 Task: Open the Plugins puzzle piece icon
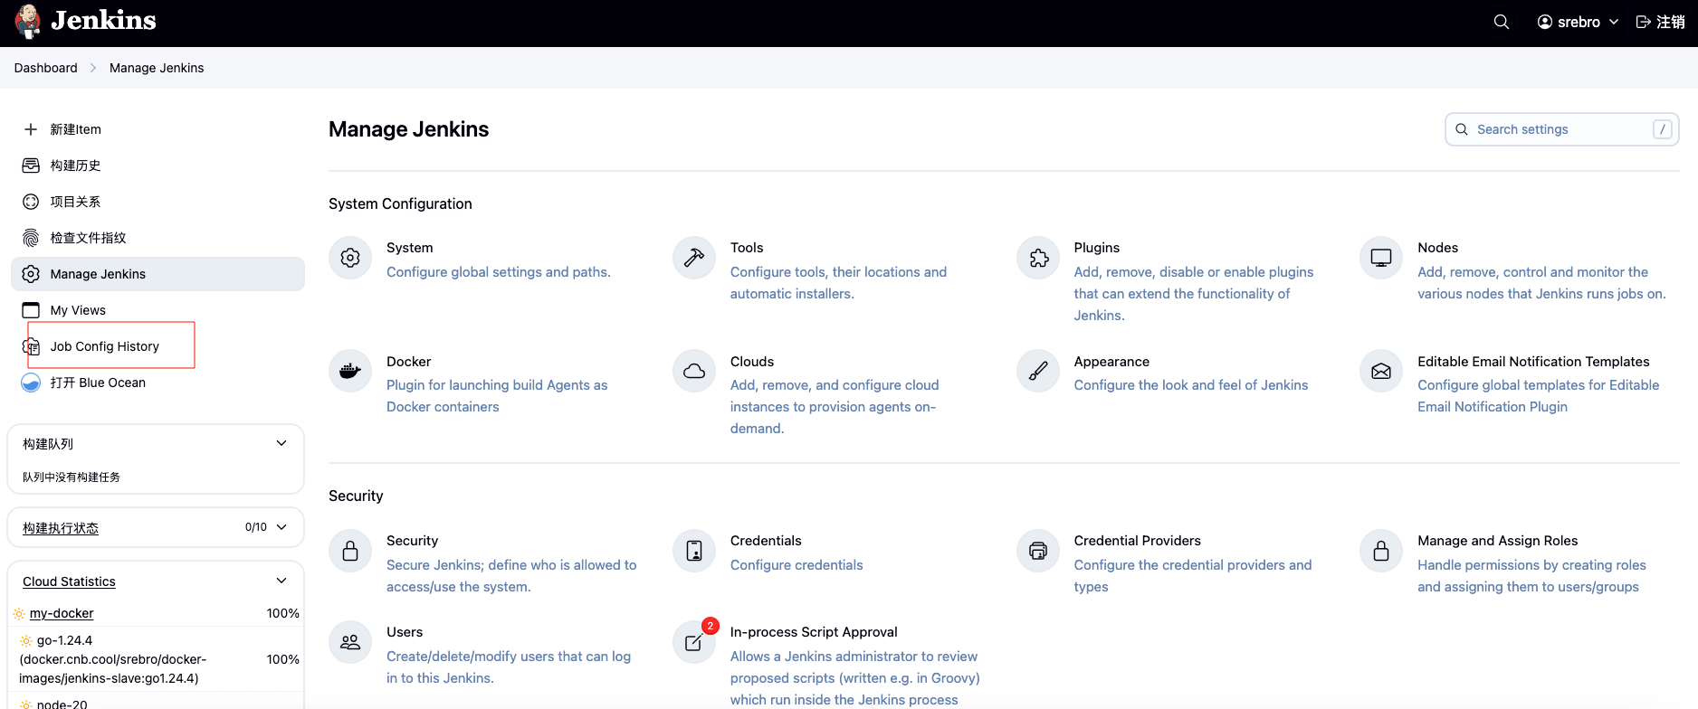1038,258
